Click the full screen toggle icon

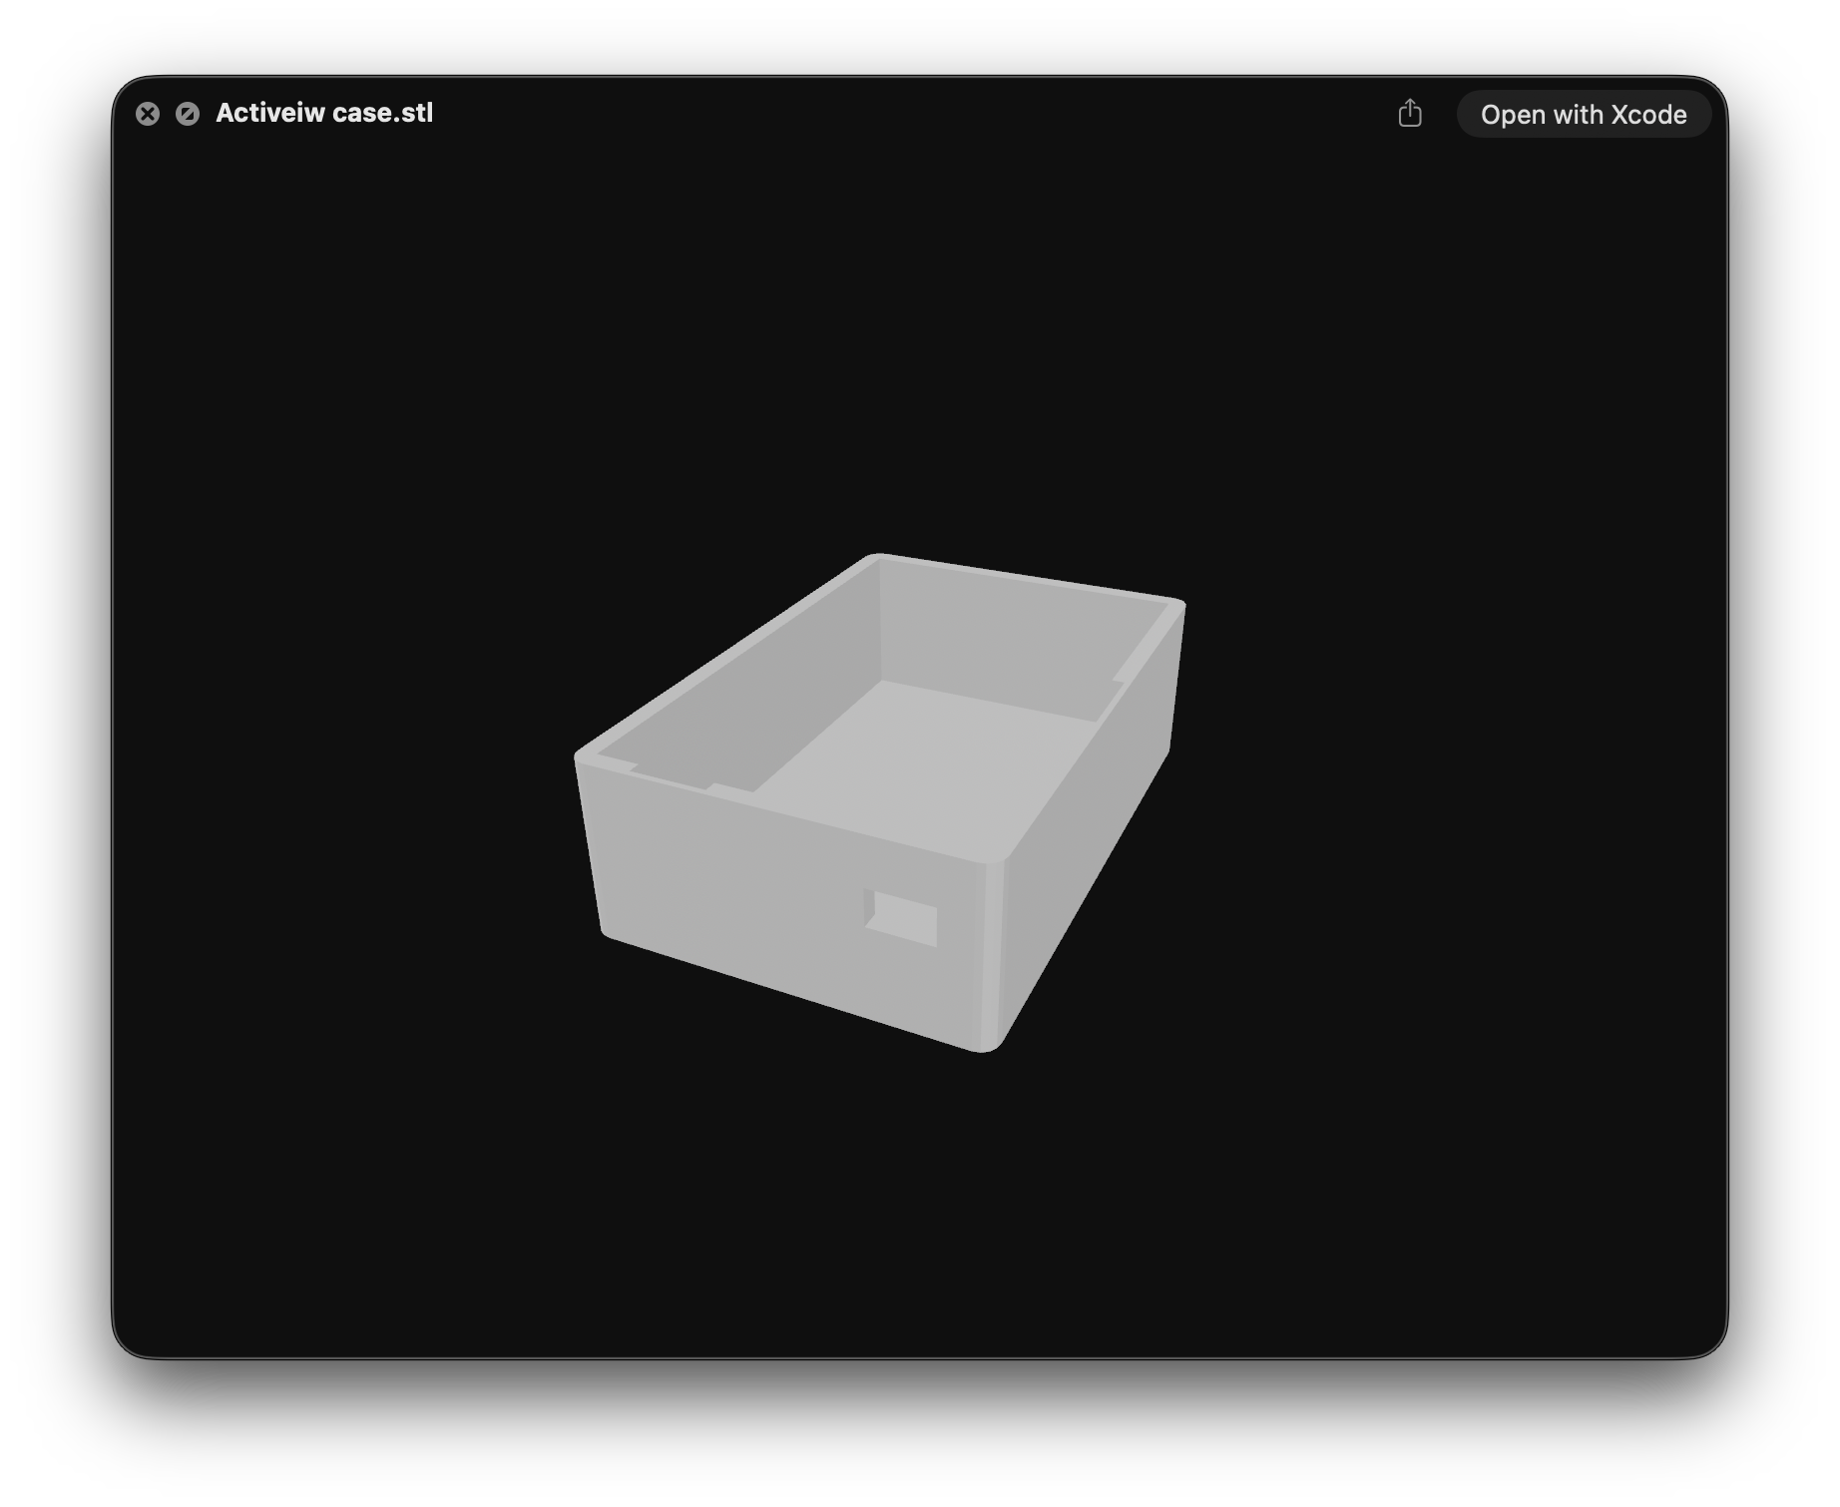click(x=188, y=114)
